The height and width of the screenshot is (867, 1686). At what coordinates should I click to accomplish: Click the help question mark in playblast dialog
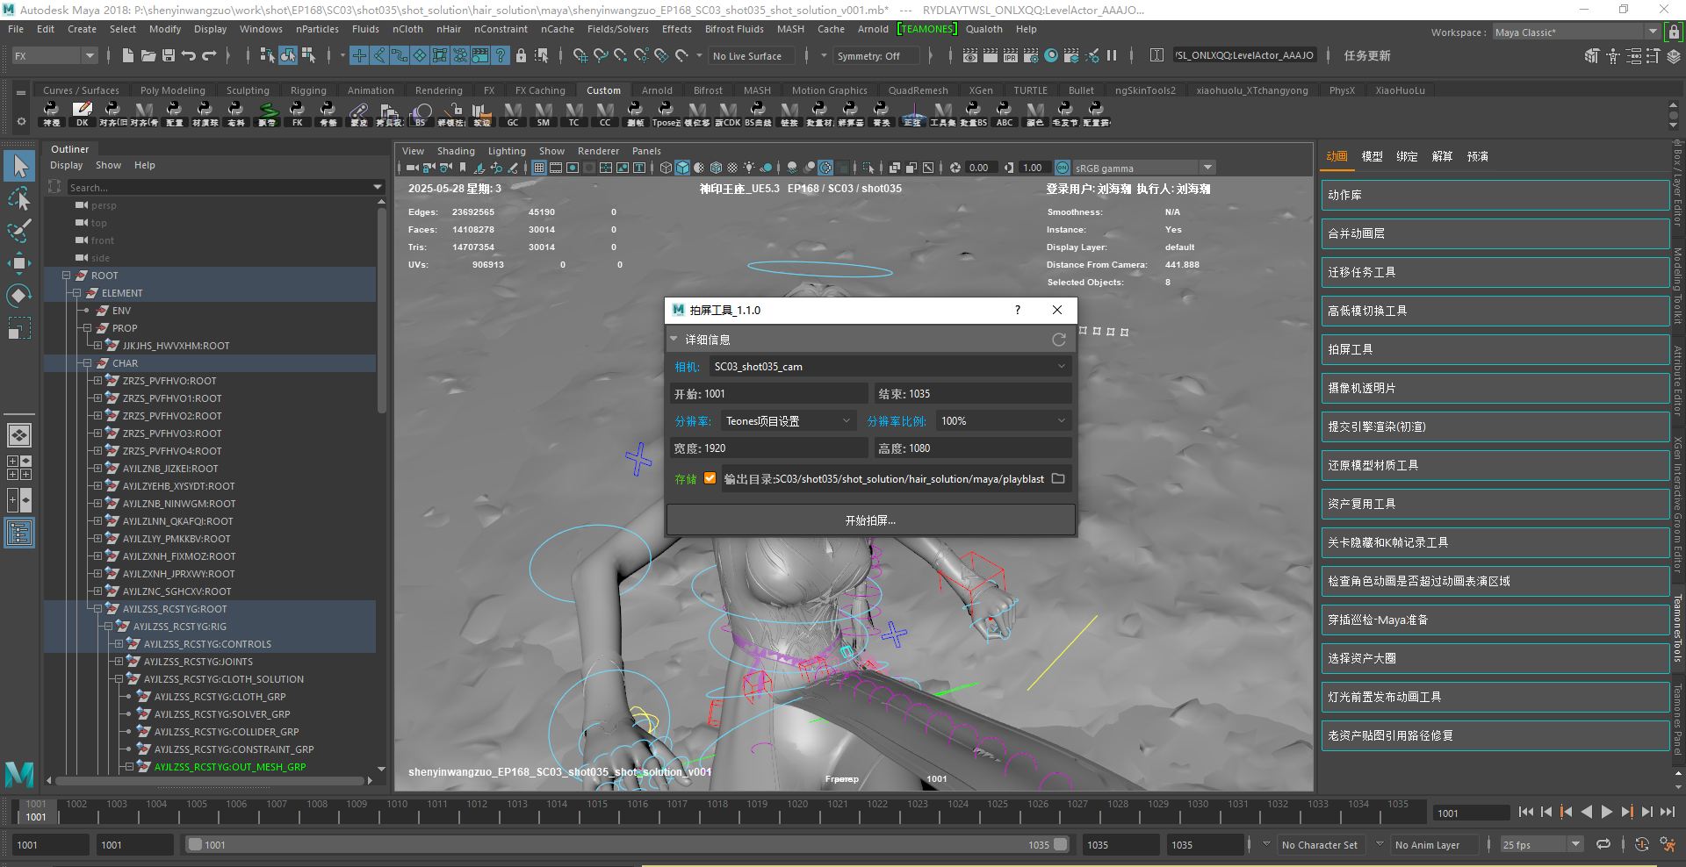1018,310
